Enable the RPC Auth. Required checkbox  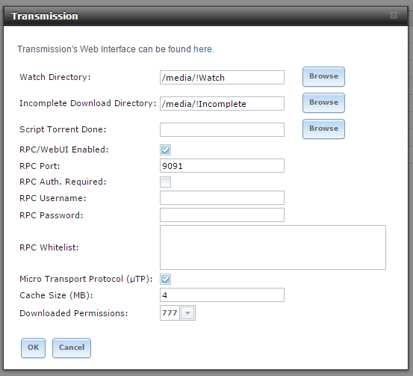pos(165,182)
